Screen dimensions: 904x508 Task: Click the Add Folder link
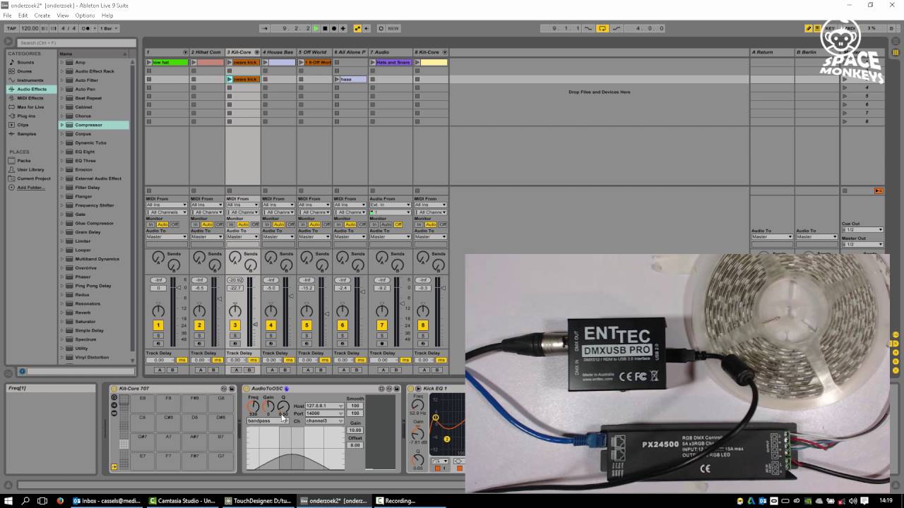coord(30,187)
